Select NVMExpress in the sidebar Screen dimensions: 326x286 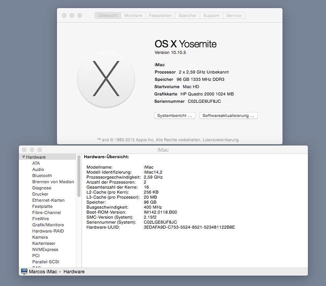pyautogui.click(x=45, y=249)
